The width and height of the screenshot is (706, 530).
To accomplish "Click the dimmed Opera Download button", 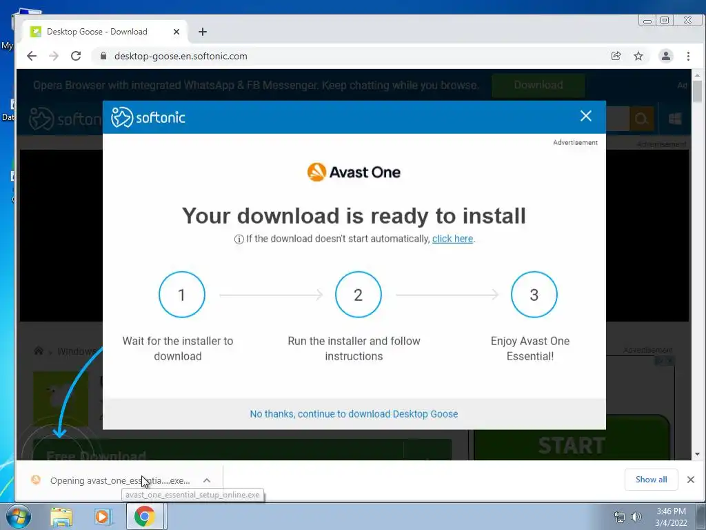I will [x=538, y=85].
